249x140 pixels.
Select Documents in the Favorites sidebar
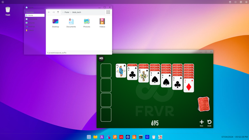click(x=35, y=19)
